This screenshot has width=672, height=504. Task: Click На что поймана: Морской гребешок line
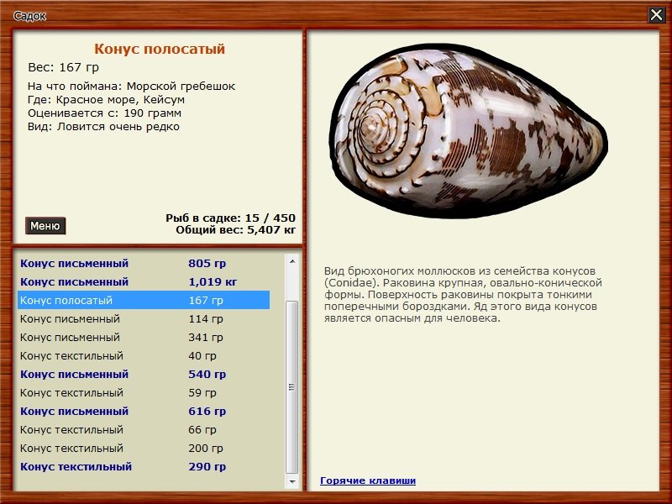[x=131, y=87]
